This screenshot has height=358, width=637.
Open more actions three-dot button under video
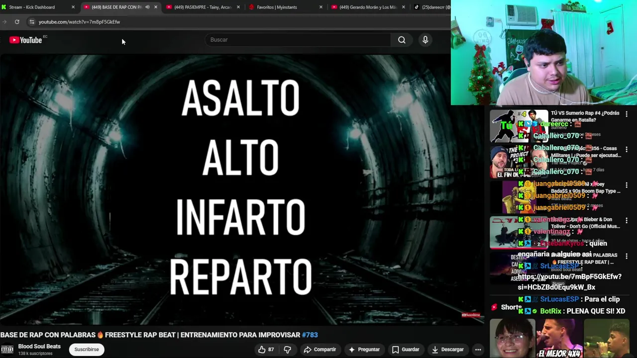(x=478, y=350)
